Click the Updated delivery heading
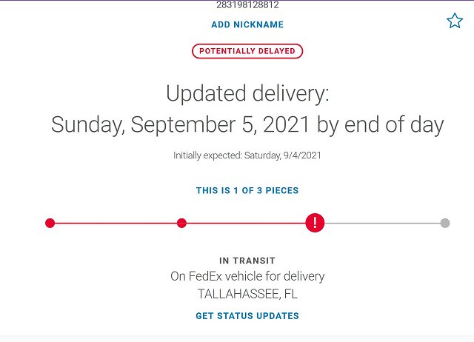The image size is (474, 342). point(247,93)
